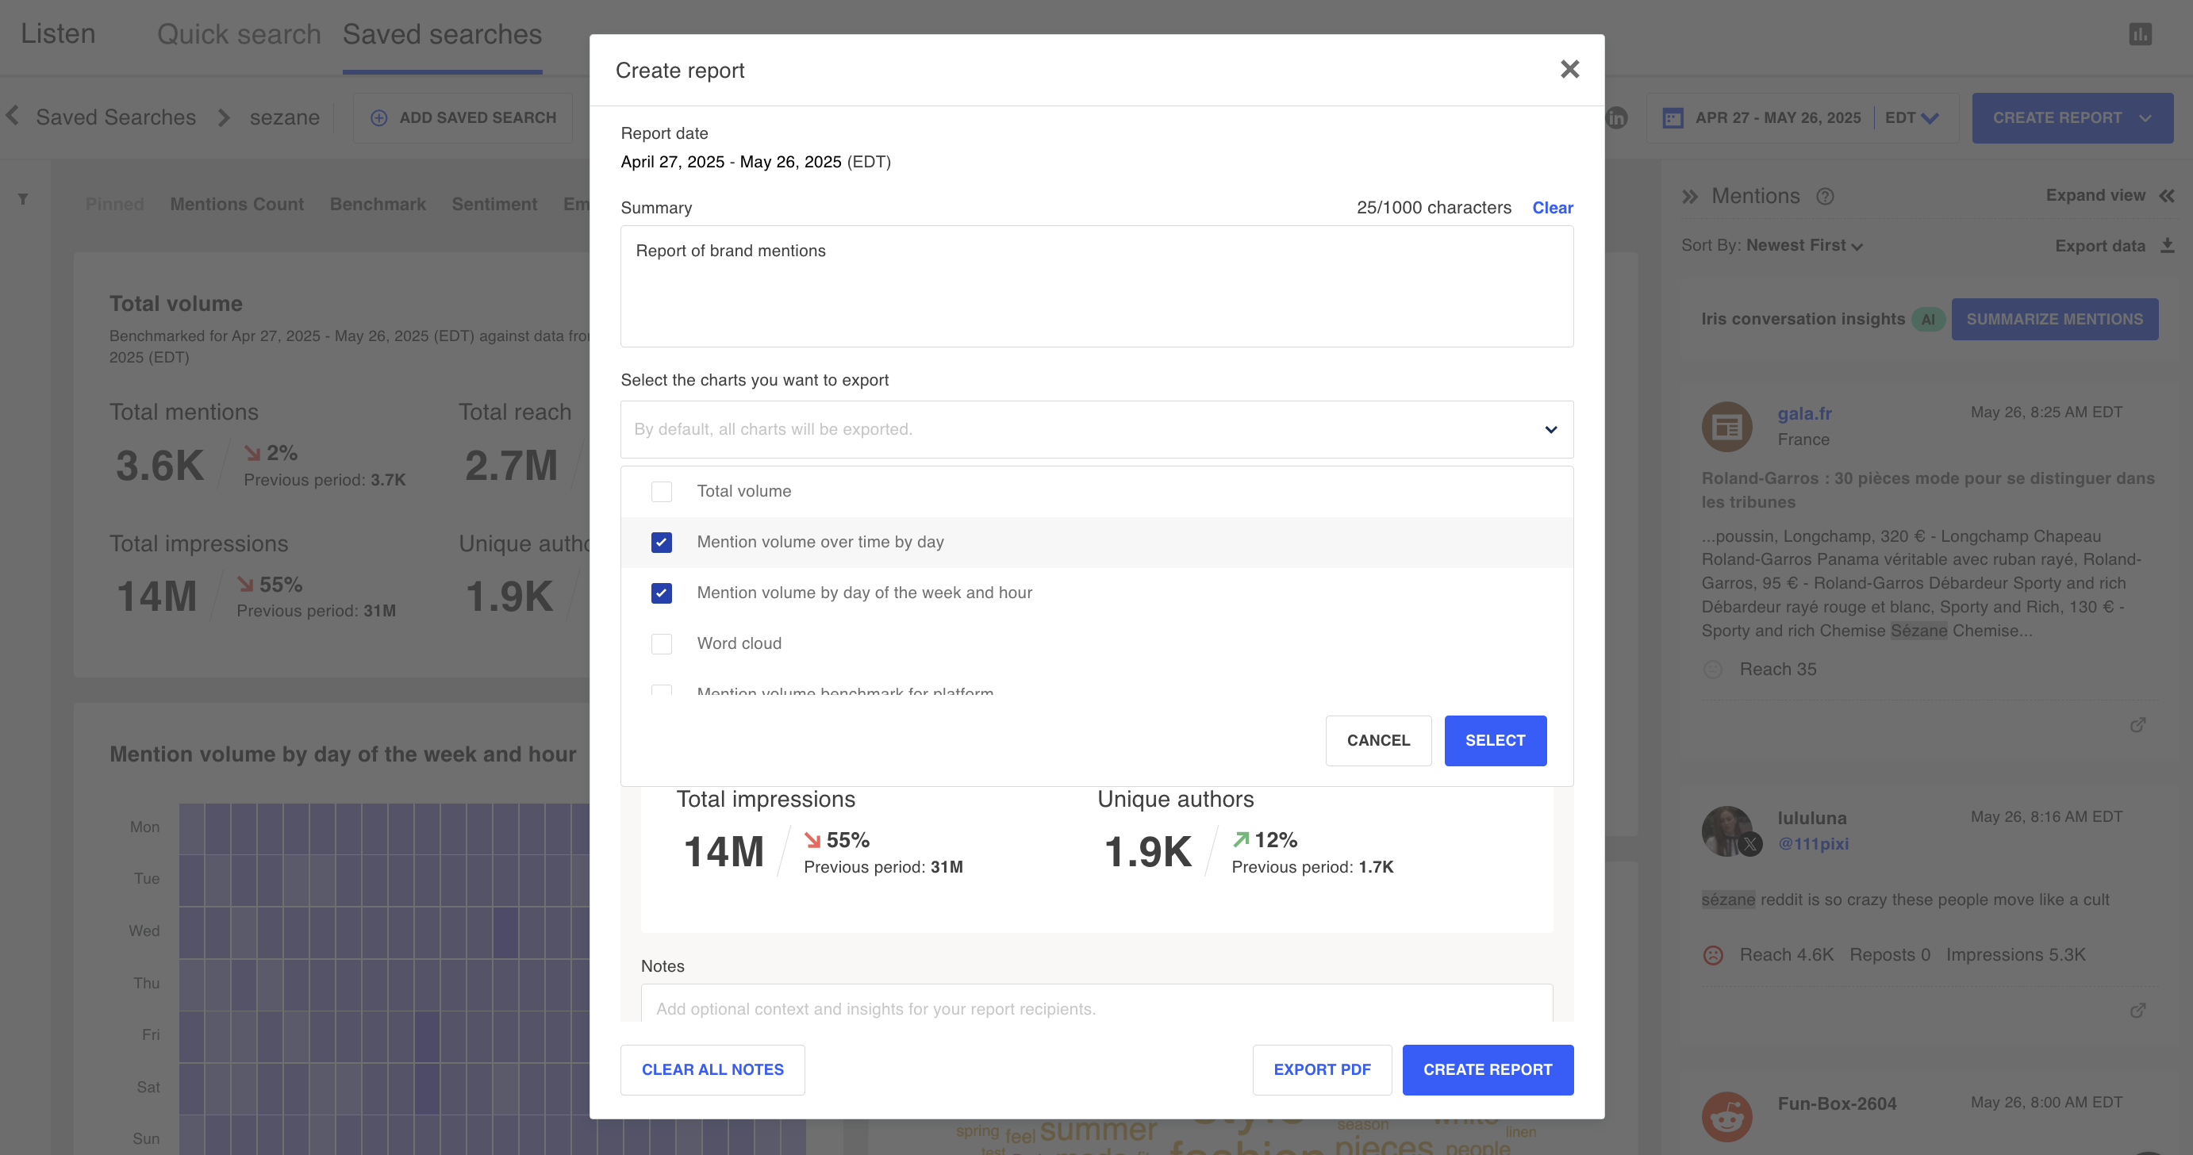Click the sezane breadcrumb
Screen dimensions: 2193x1155
[284, 117]
